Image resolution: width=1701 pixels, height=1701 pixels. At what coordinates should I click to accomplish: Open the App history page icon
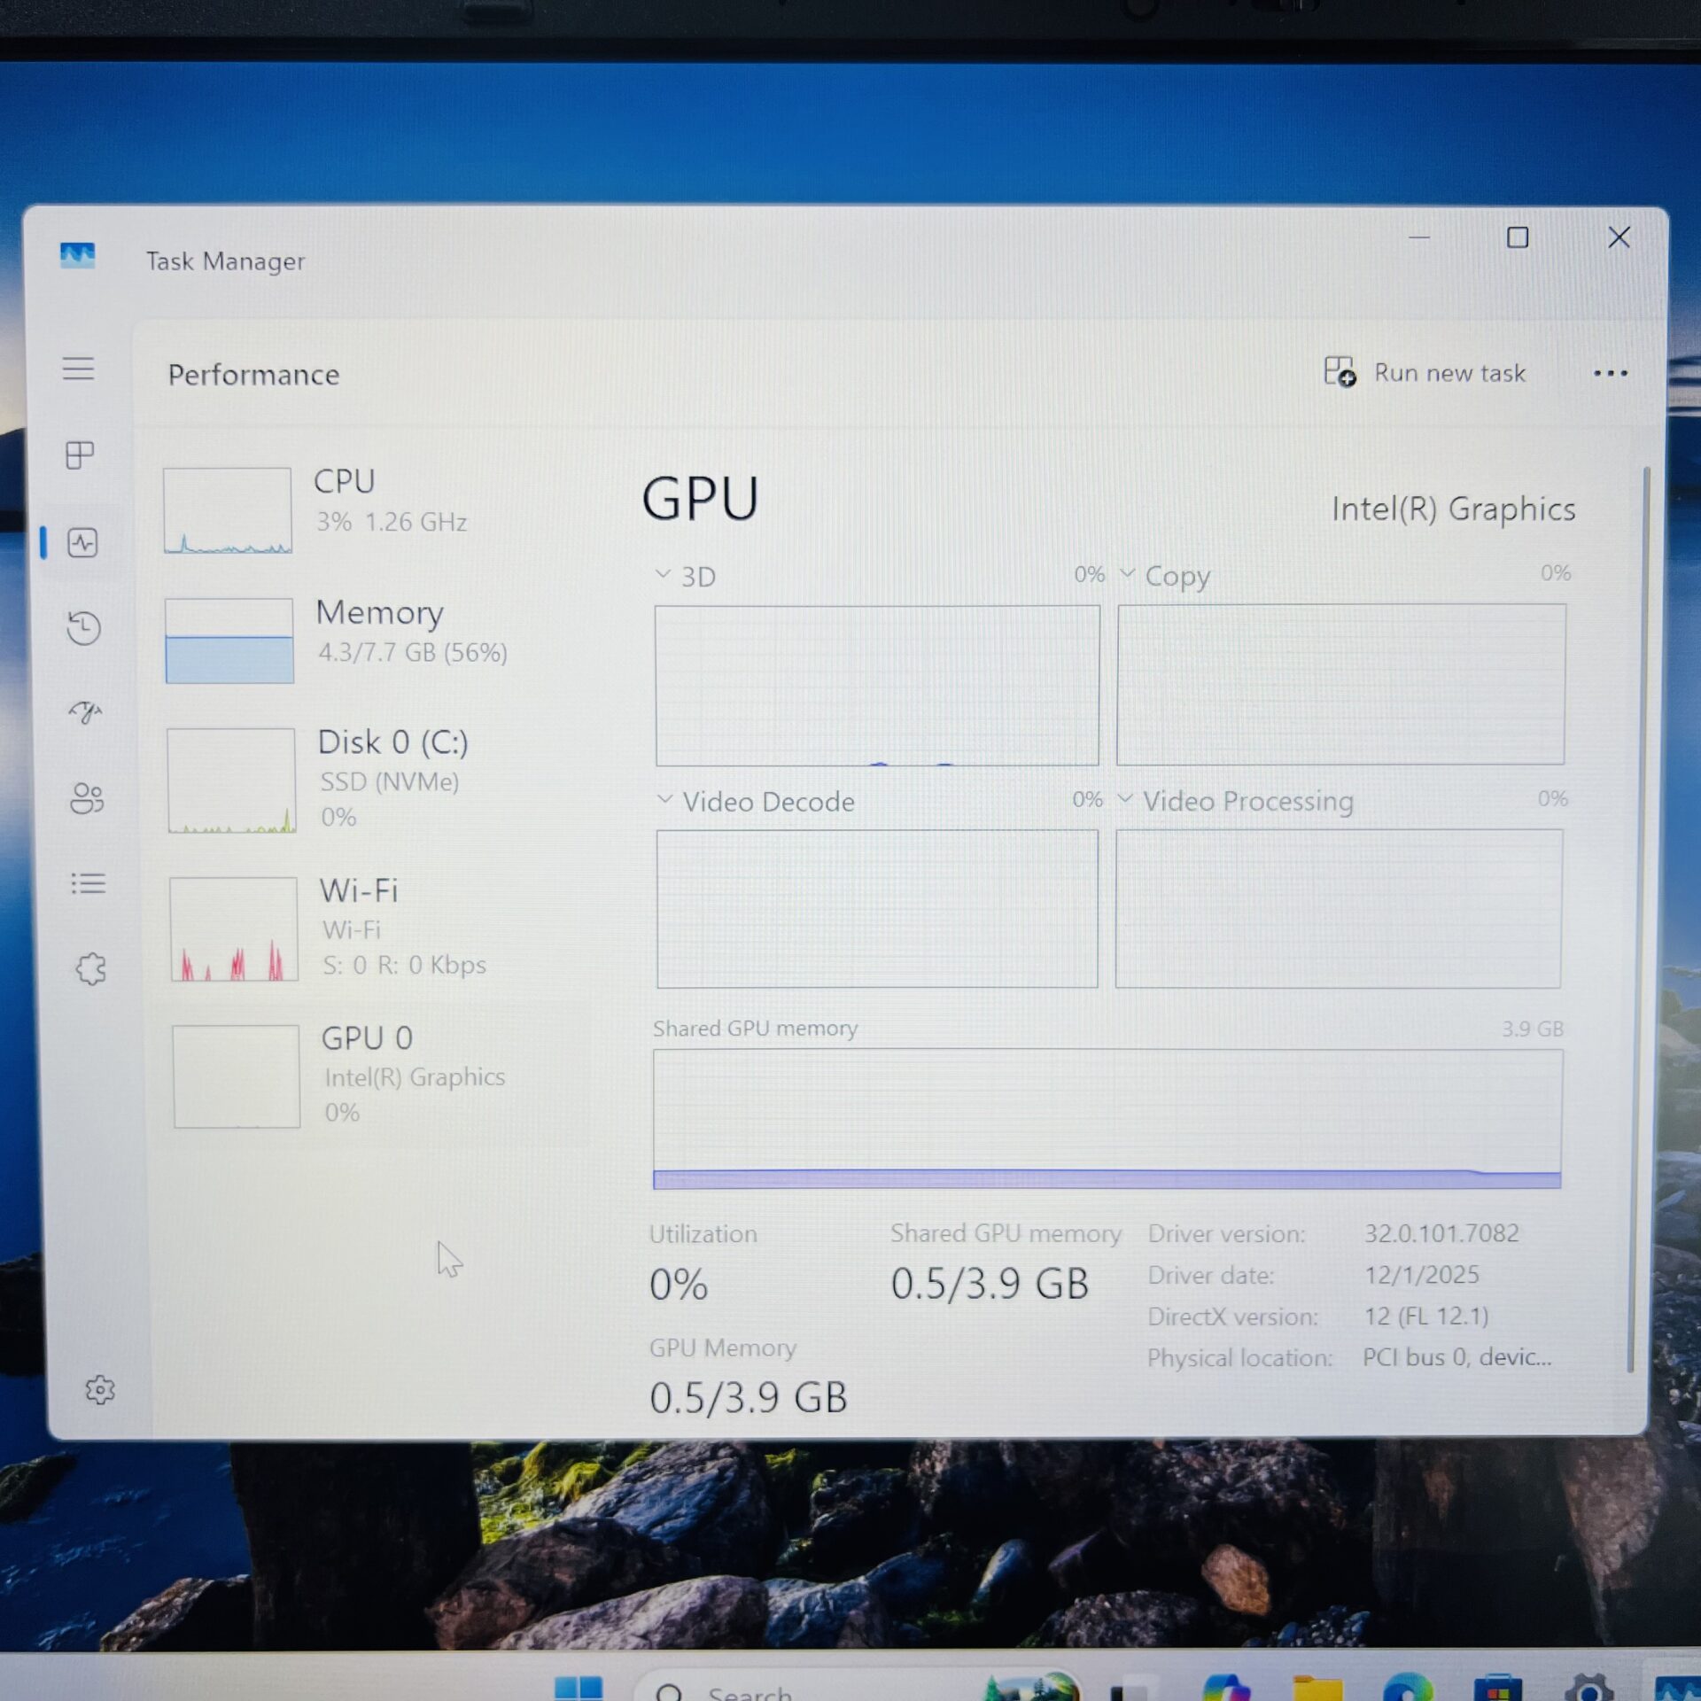coord(84,627)
